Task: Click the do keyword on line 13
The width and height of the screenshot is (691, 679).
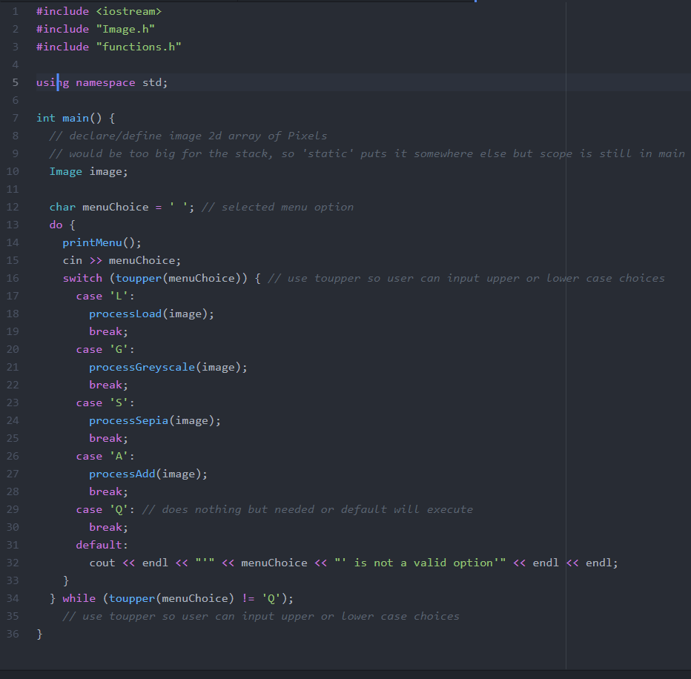Action: [x=56, y=225]
